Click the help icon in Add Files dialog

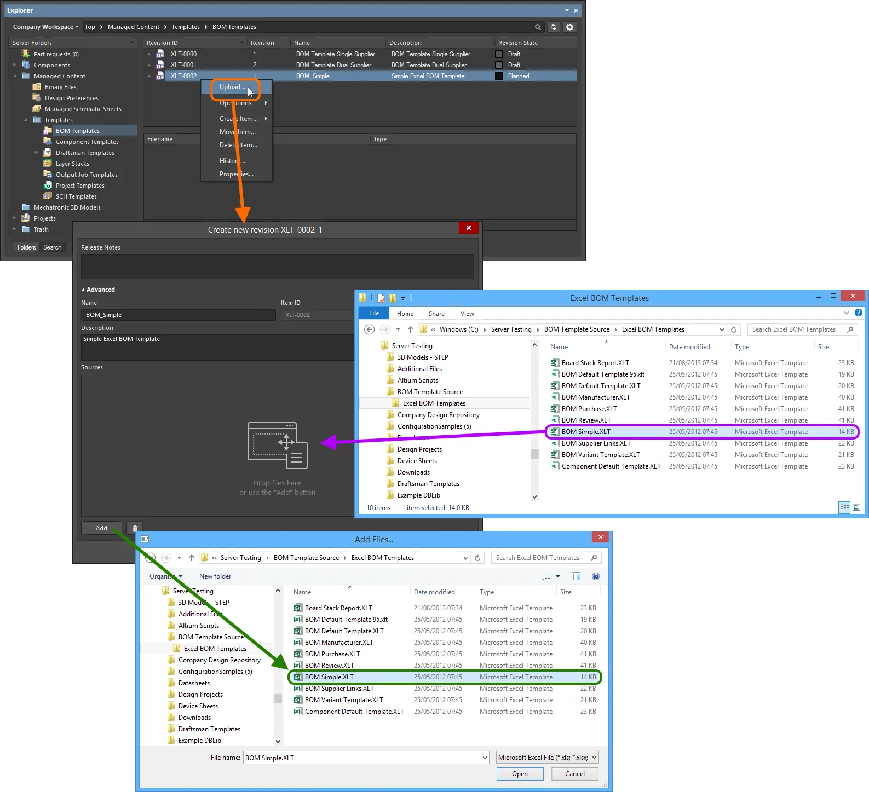(596, 576)
